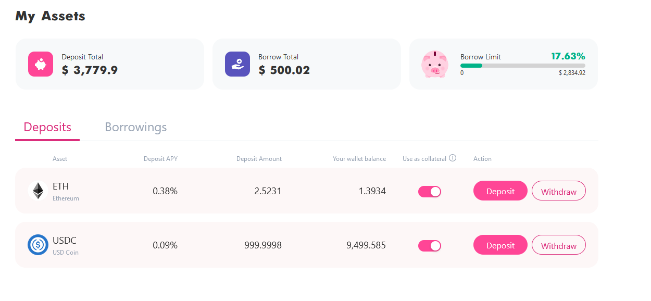Select the Deposits tab
Image resolution: width=651 pixels, height=301 pixels.
(x=47, y=127)
